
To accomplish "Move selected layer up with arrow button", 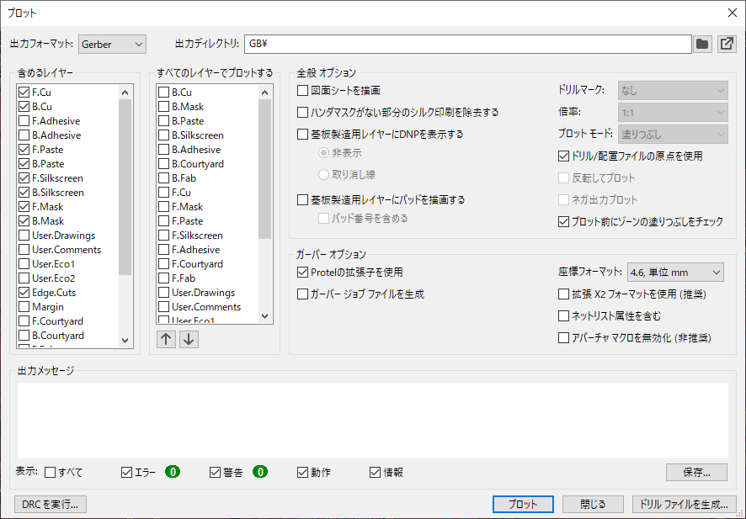I will tap(166, 339).
